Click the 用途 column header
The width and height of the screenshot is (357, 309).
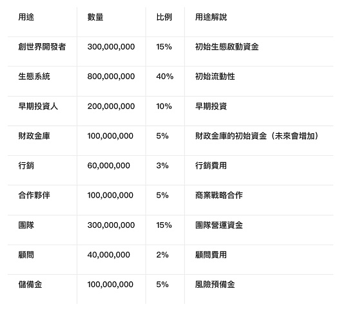tap(26, 17)
